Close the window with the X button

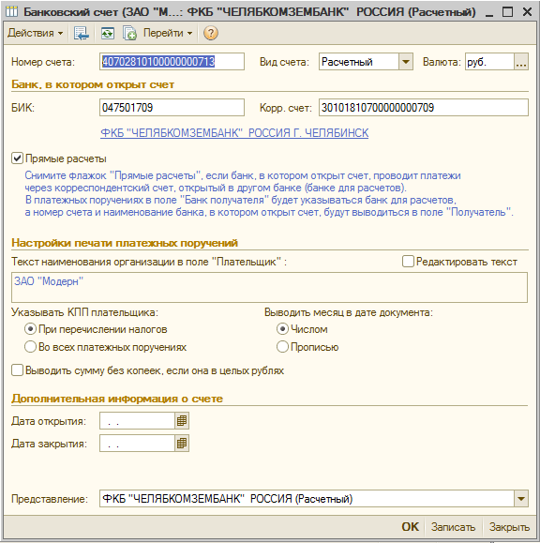527,12
